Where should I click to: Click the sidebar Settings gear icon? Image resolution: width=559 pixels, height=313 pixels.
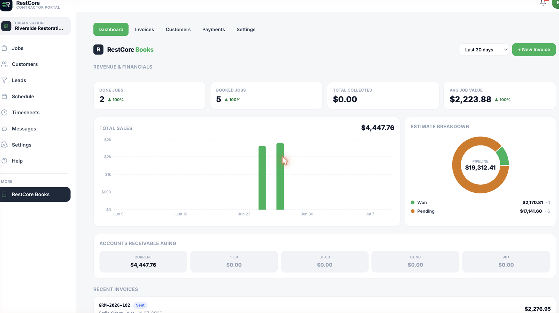tap(4, 145)
